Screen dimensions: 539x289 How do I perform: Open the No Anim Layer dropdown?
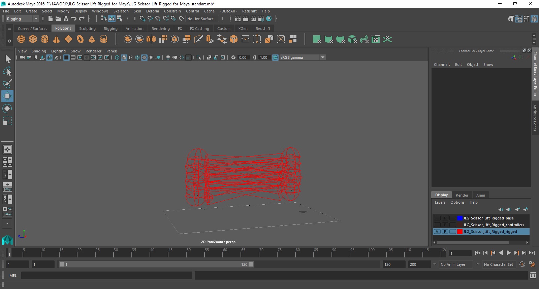456,264
